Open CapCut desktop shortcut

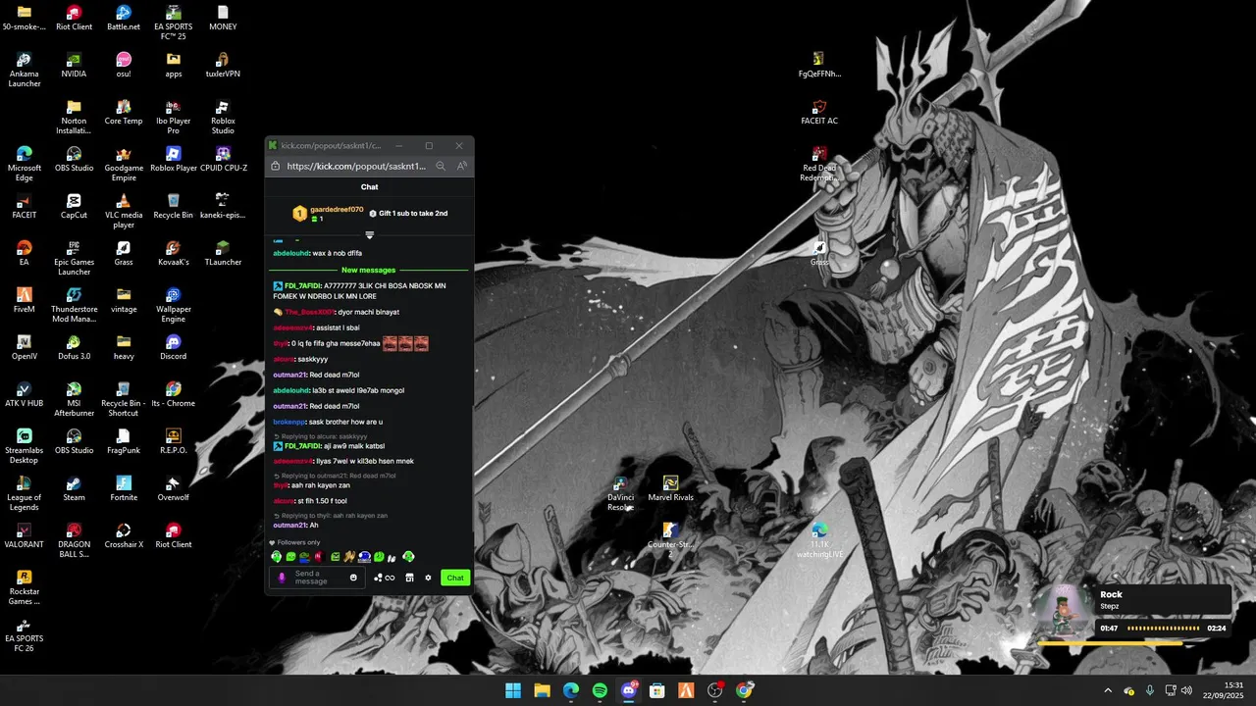[x=74, y=206]
